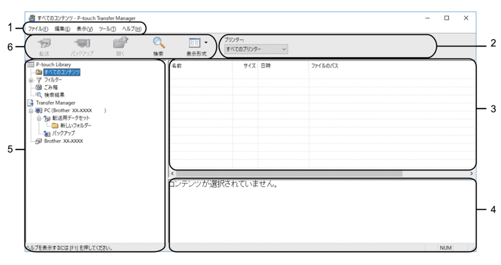This screenshot has width=501, height=265.
Task: Select 検索結果 in the tree
Action: [54, 95]
